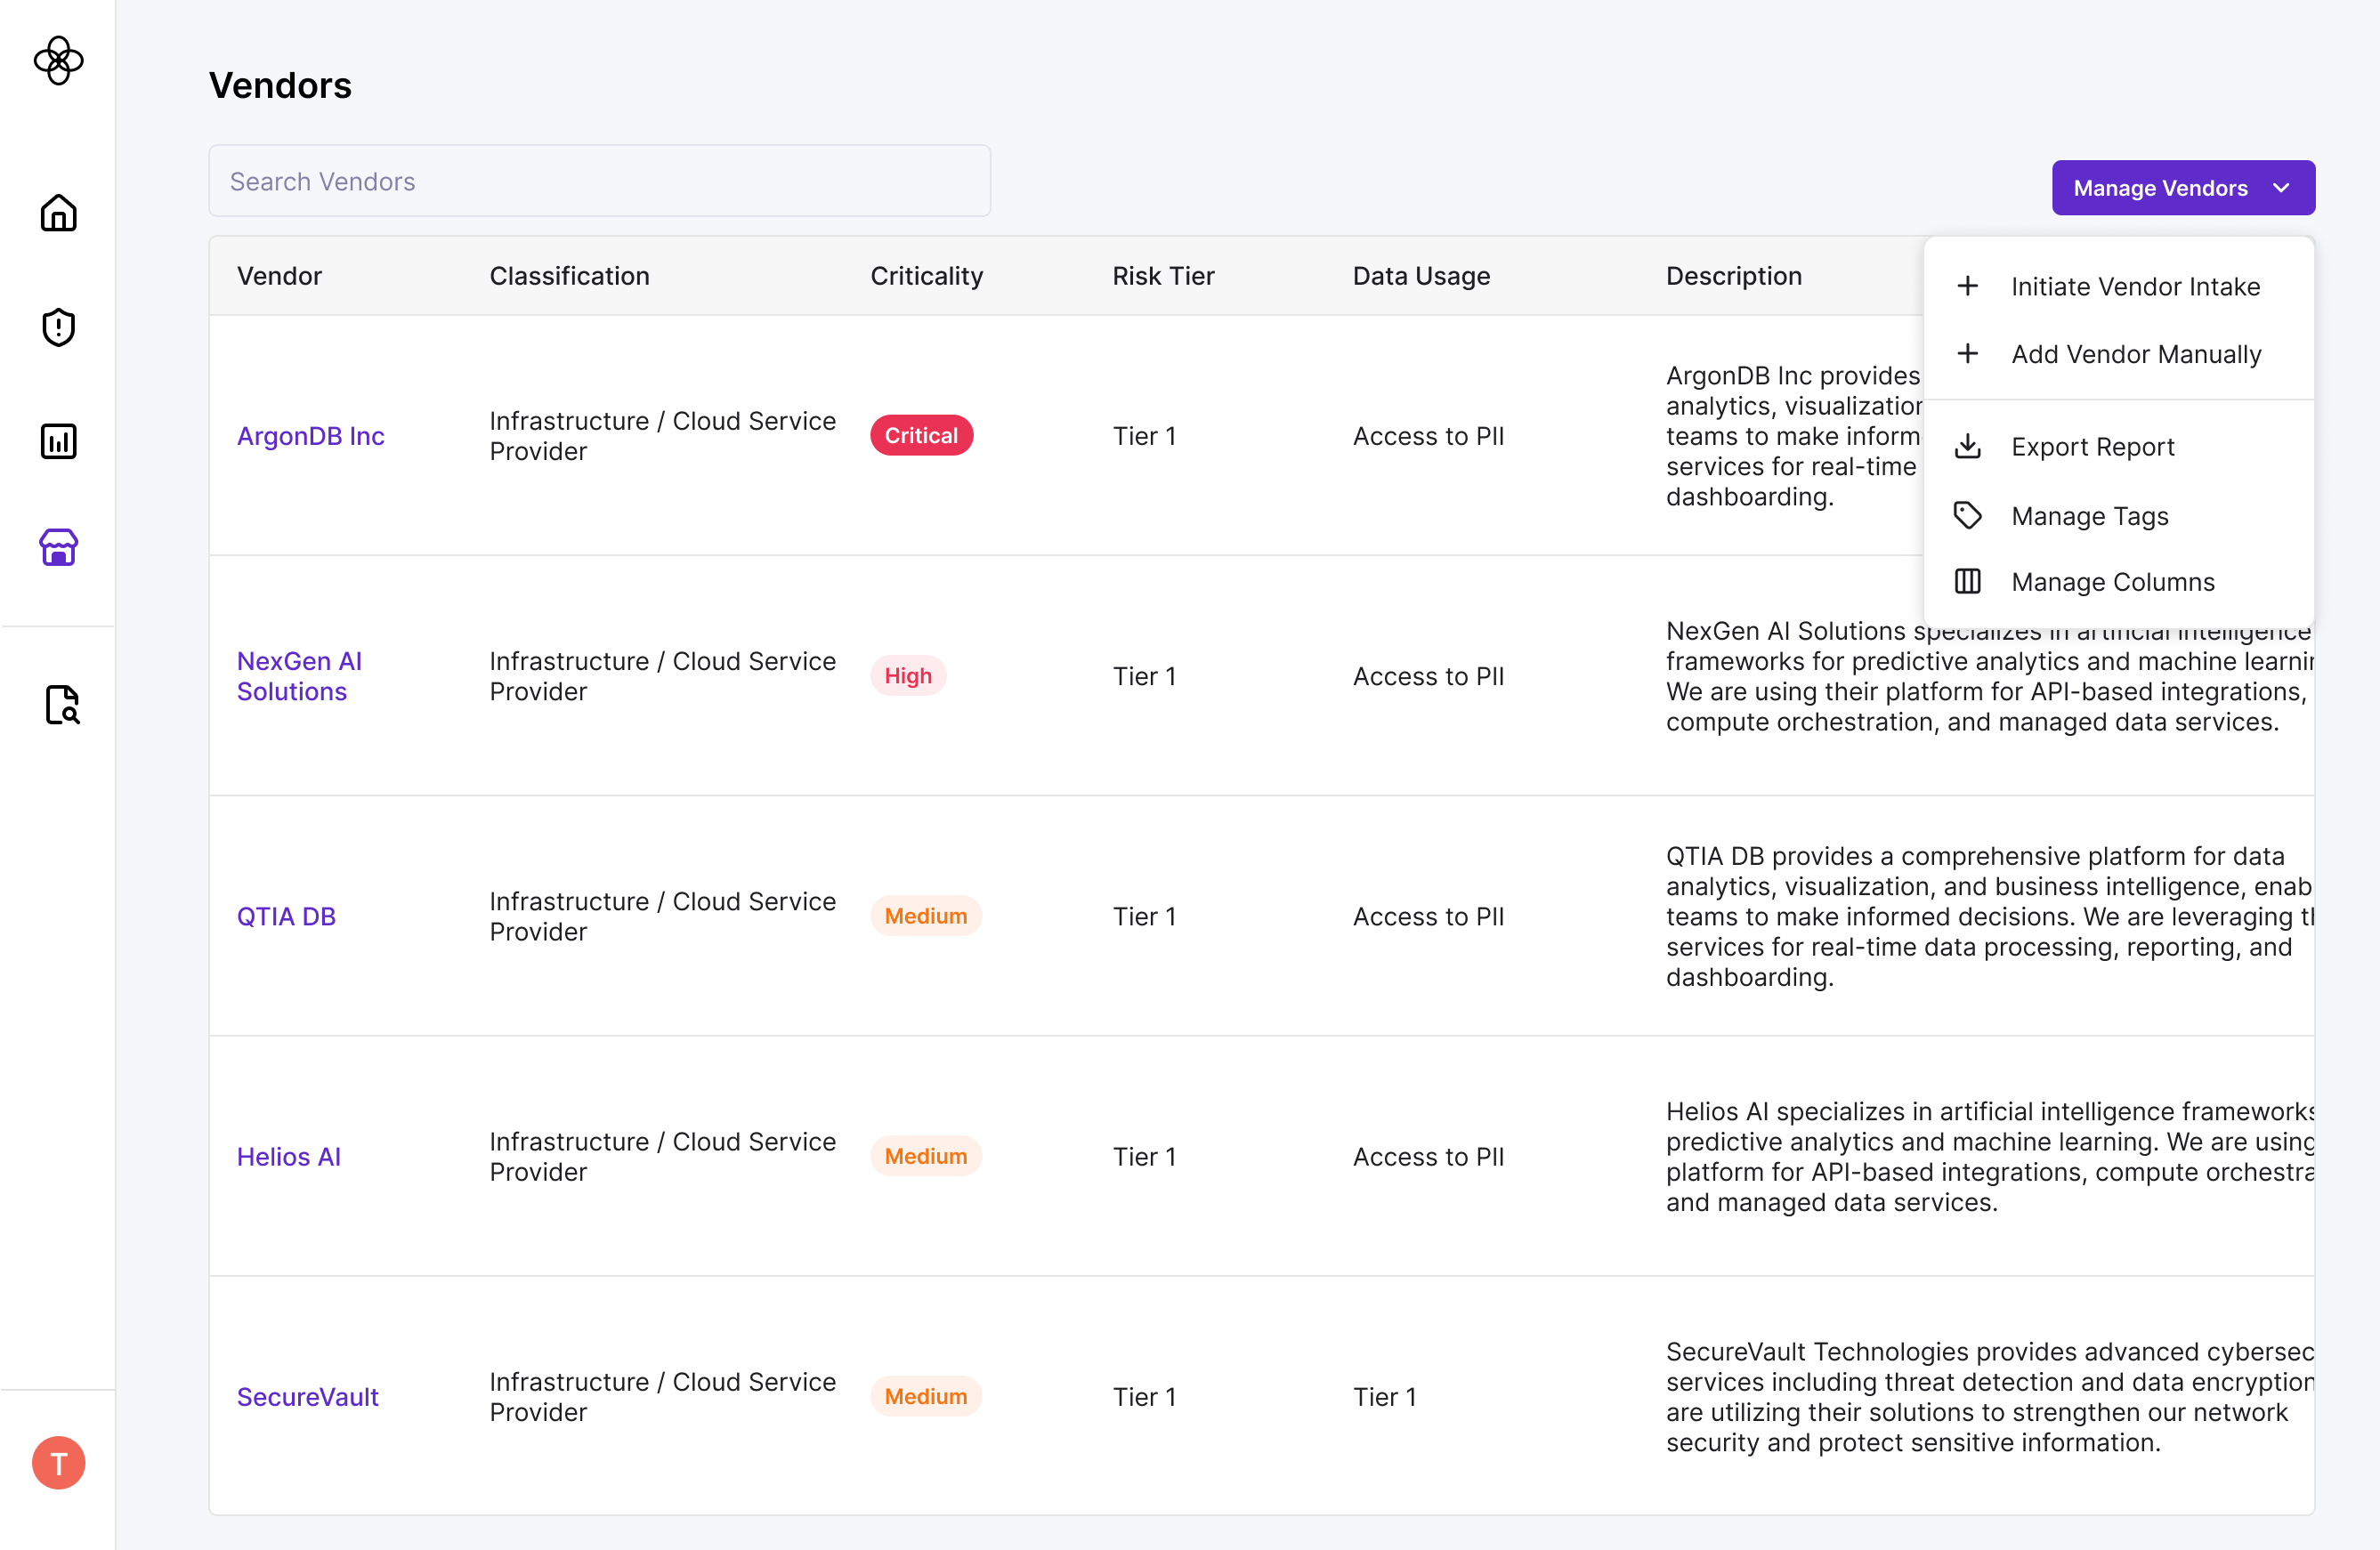The image size is (2380, 1550).
Task: Open the bar-chart analytics section
Action: click(58, 441)
